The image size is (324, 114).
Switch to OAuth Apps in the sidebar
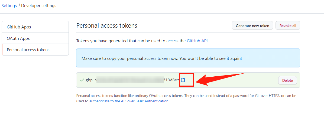[35, 38]
